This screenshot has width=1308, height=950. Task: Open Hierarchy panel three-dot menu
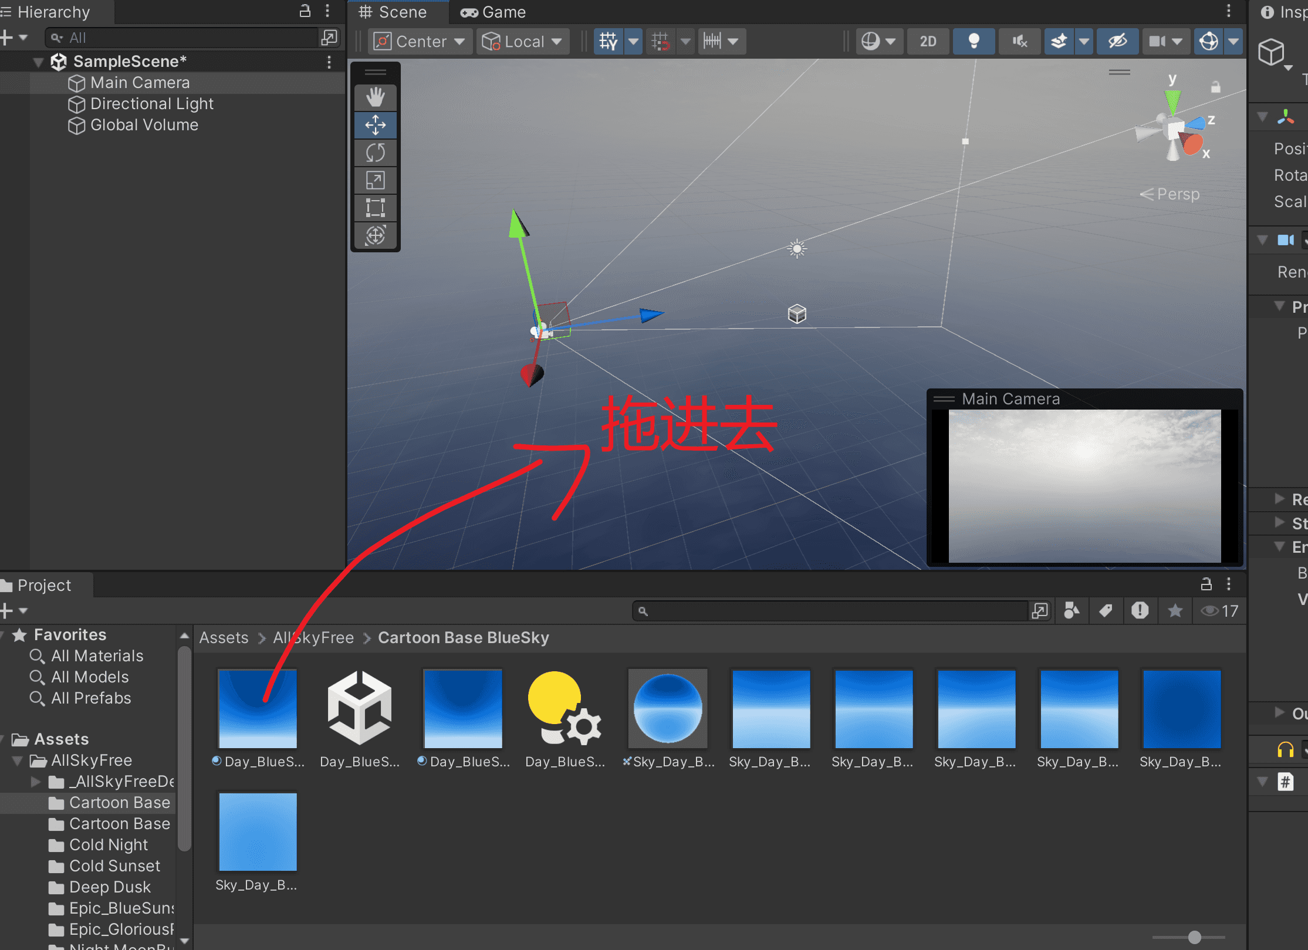(x=328, y=11)
